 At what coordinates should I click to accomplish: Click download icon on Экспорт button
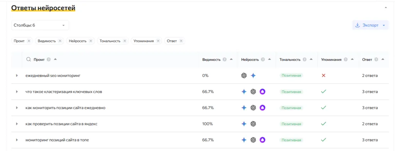coord(357,25)
